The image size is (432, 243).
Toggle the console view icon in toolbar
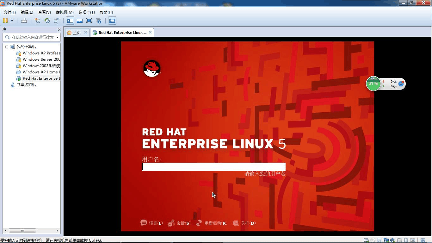point(112,21)
